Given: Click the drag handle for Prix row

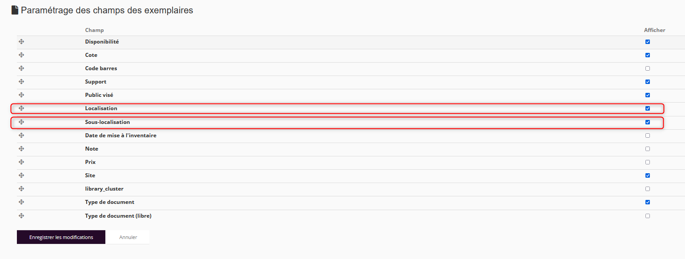Looking at the screenshot, I should point(21,162).
